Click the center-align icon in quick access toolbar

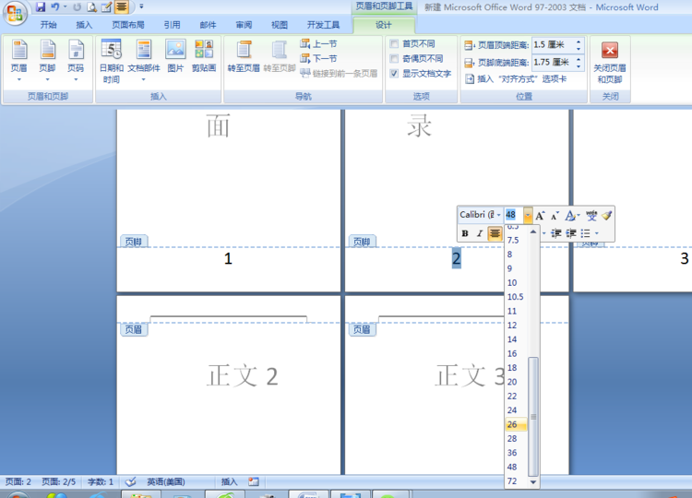tap(122, 6)
